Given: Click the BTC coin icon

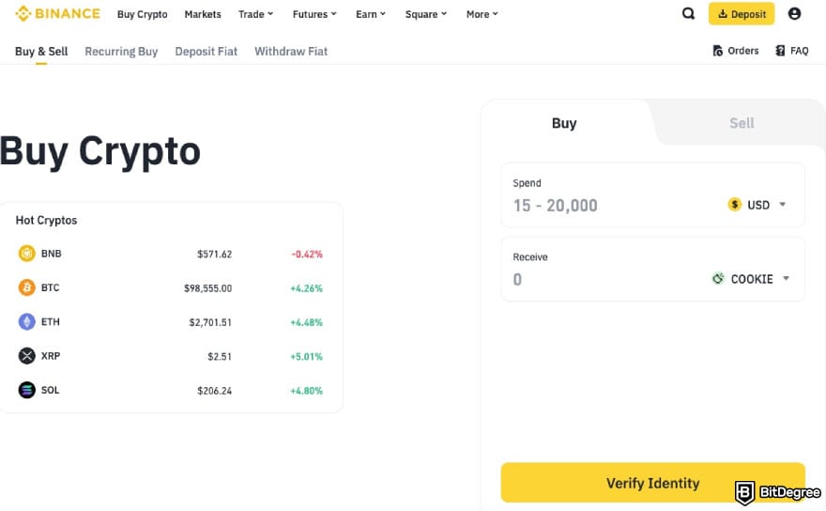Looking at the screenshot, I should click(27, 288).
